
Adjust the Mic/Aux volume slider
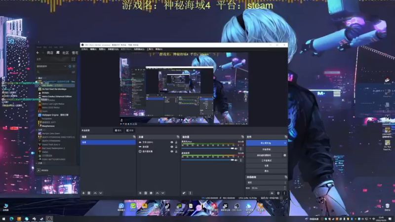pyautogui.click(x=207, y=148)
